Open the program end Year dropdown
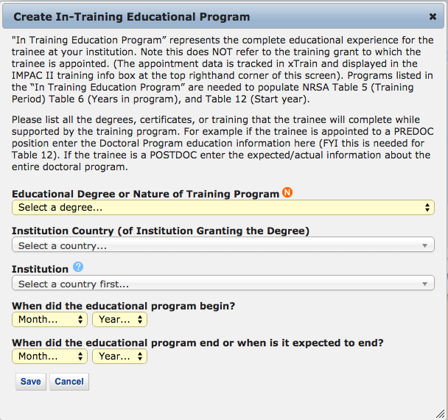Screen dimensions: 448x420 click(x=119, y=357)
